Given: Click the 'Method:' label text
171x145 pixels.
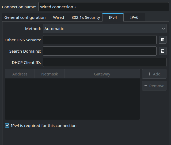Looking at the screenshot, I should click(x=33, y=29).
